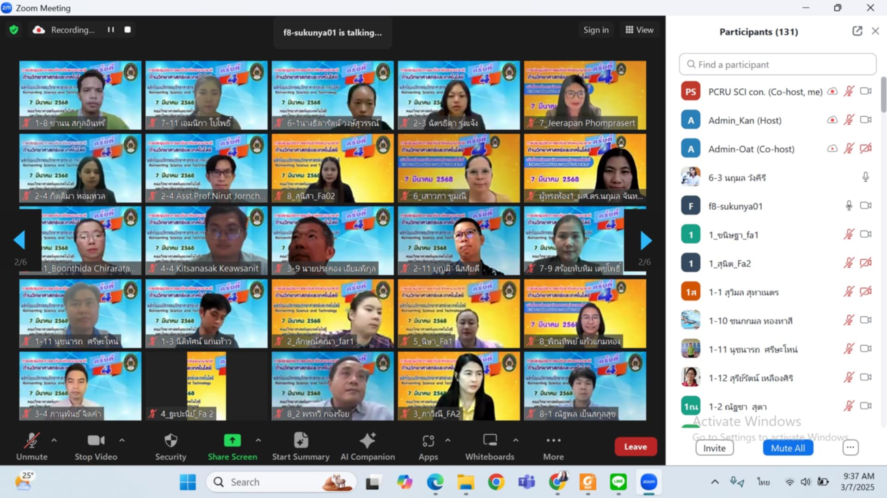Image resolution: width=887 pixels, height=498 pixels.
Task: Click the Find a participant search field
Action: 777,65
